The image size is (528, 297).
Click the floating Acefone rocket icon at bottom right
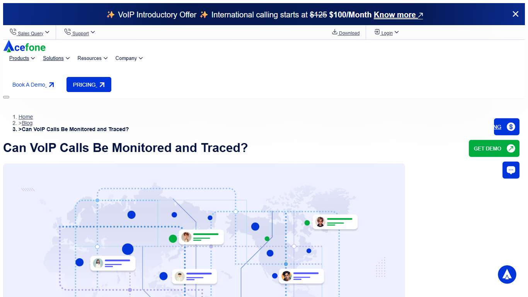[x=507, y=274]
